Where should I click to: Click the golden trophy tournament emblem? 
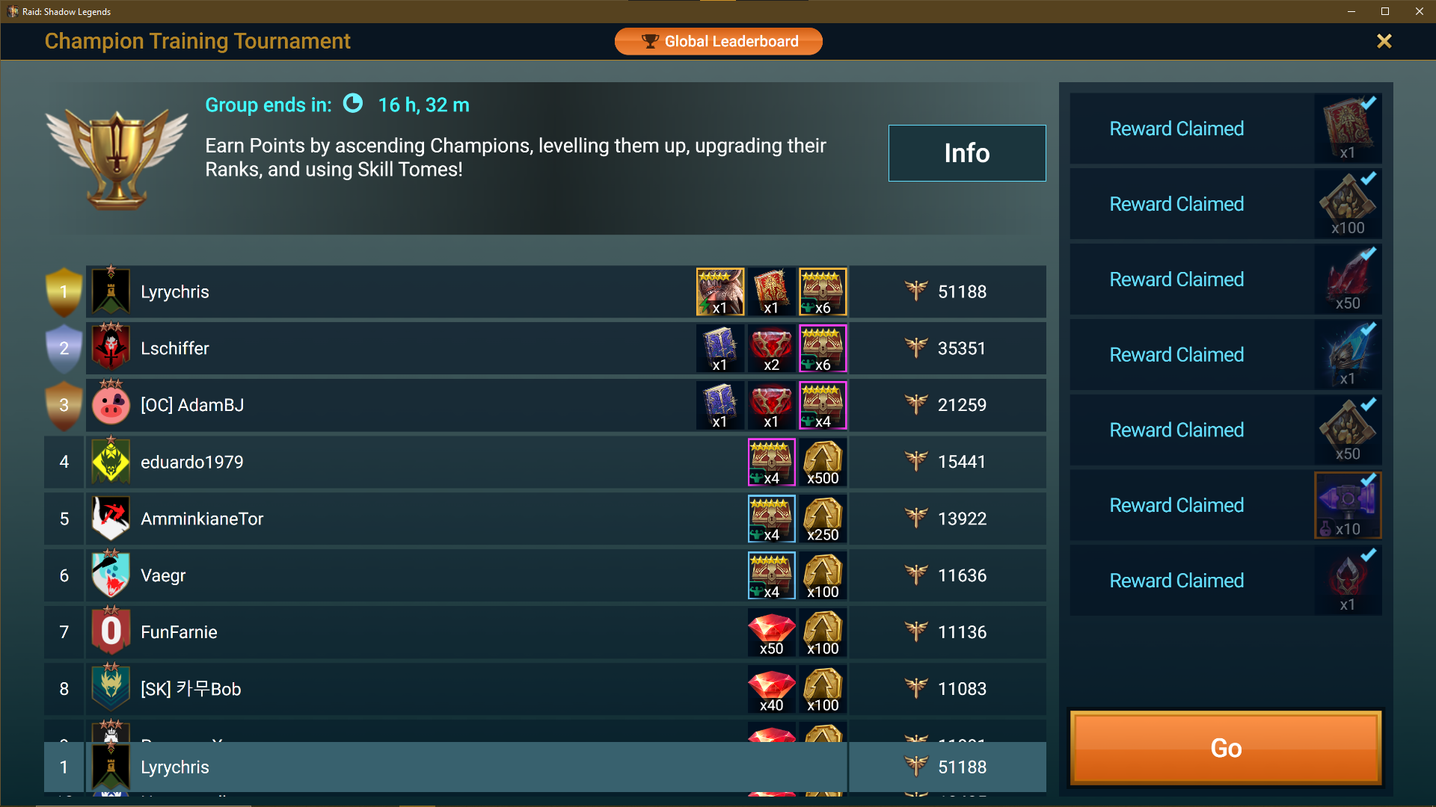[x=117, y=158]
